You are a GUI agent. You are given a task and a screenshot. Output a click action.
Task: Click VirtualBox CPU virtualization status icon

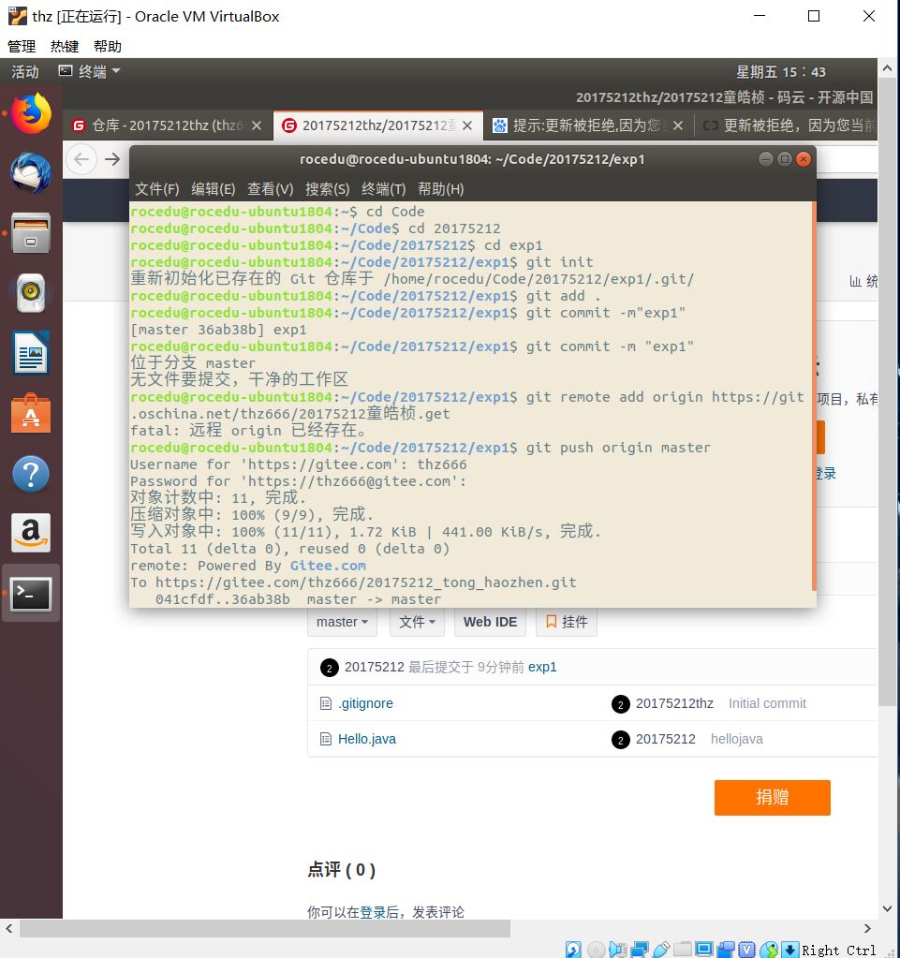(747, 949)
